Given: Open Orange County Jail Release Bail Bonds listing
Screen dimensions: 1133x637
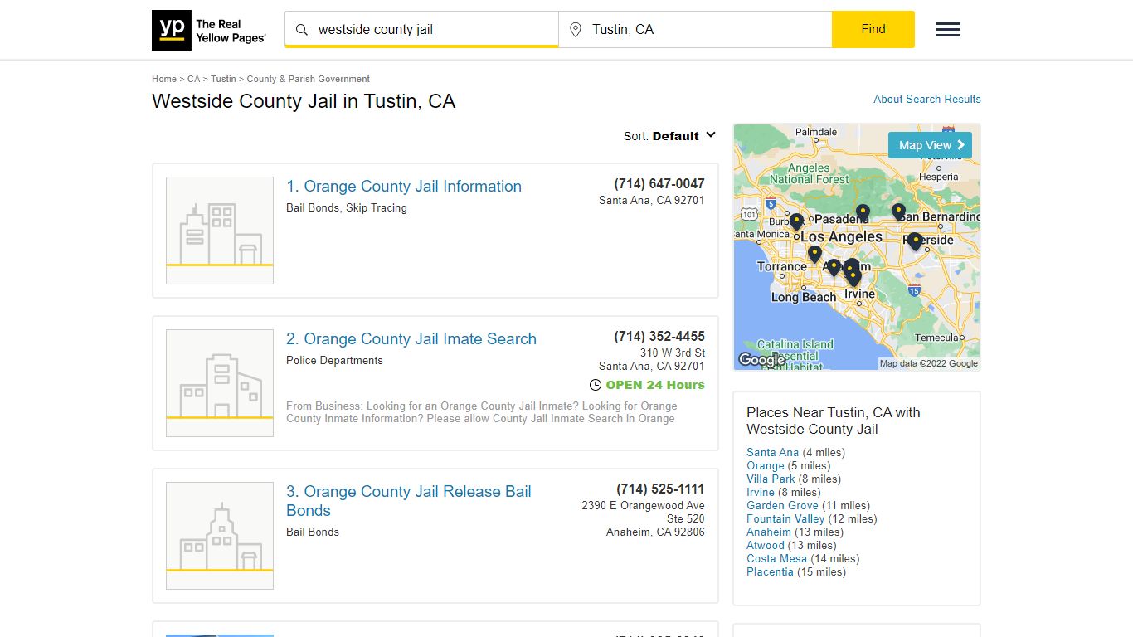Looking at the screenshot, I should pyautogui.click(x=409, y=501).
